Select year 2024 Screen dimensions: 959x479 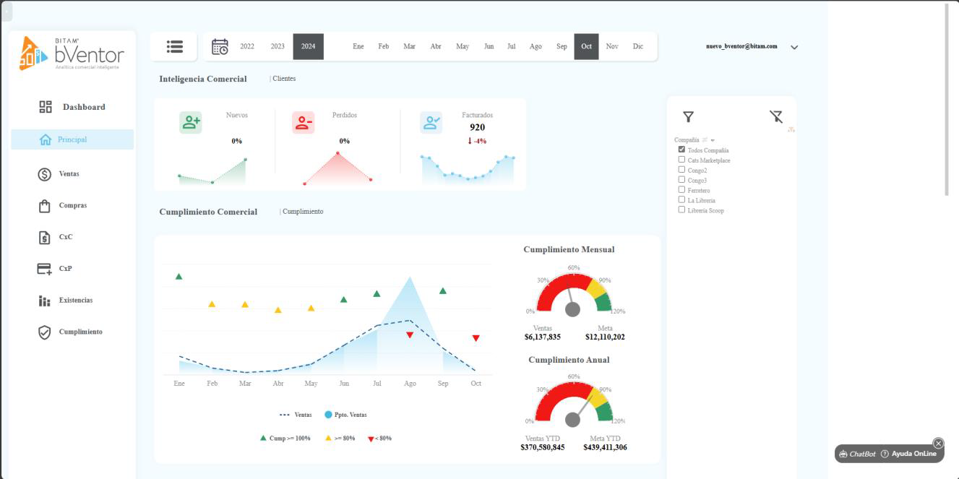tap(309, 46)
